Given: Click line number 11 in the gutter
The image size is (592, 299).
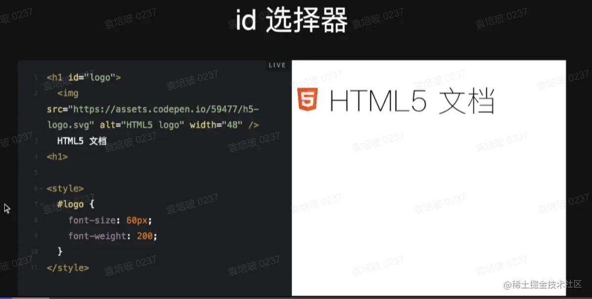Looking at the screenshot, I should click(x=34, y=268).
